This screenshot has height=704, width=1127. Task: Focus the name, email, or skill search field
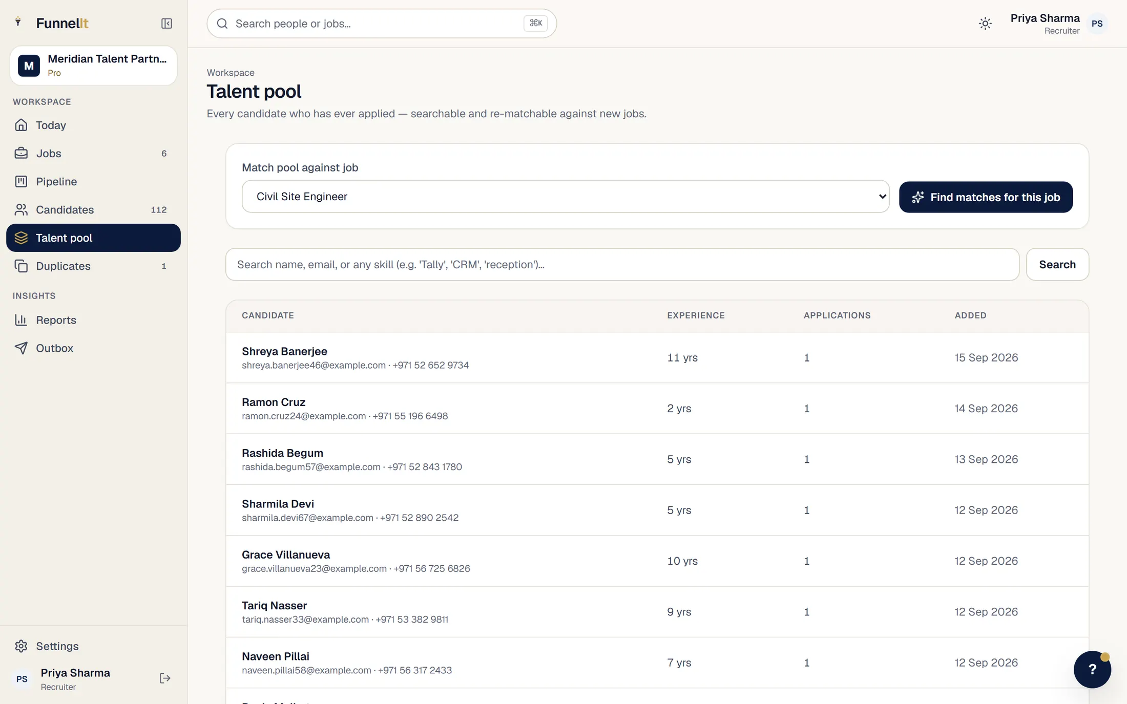[622, 265]
